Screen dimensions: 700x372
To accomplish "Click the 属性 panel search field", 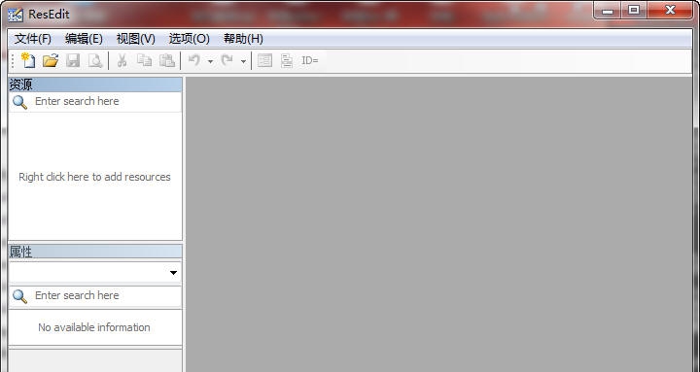I will pyautogui.click(x=95, y=296).
